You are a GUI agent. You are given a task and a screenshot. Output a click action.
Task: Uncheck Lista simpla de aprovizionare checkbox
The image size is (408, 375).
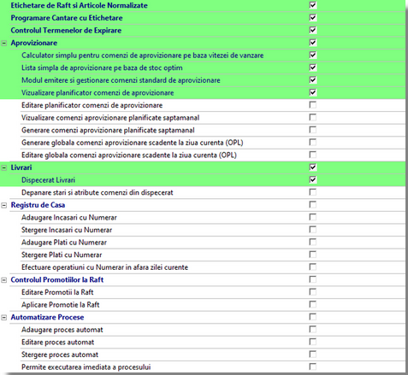click(313, 67)
